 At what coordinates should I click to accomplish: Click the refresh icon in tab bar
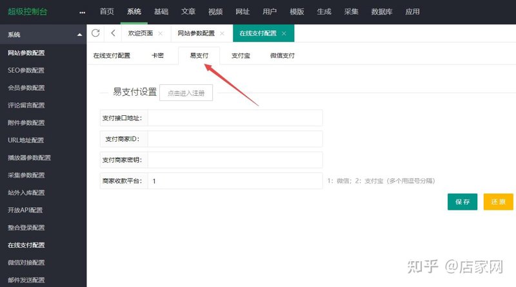pos(95,33)
